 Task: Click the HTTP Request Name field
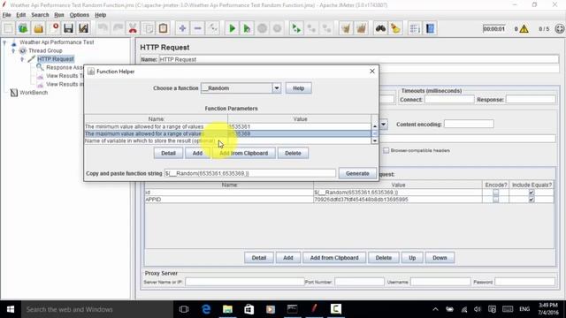click(x=359, y=59)
